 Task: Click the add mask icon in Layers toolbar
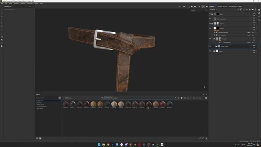[x=241, y=10]
